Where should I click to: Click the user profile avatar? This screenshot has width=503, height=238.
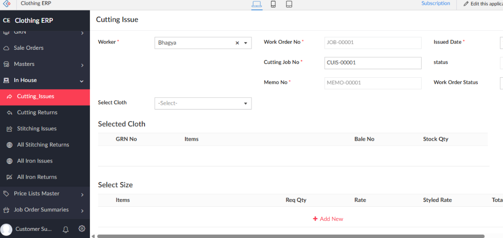coord(7,229)
